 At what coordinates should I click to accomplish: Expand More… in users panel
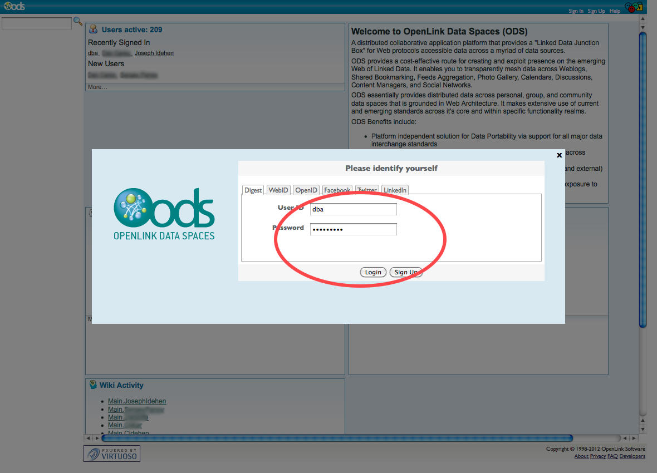pos(97,87)
